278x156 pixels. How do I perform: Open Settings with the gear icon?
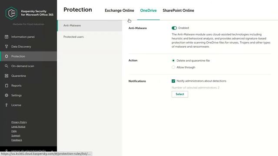pyautogui.click(x=7, y=95)
